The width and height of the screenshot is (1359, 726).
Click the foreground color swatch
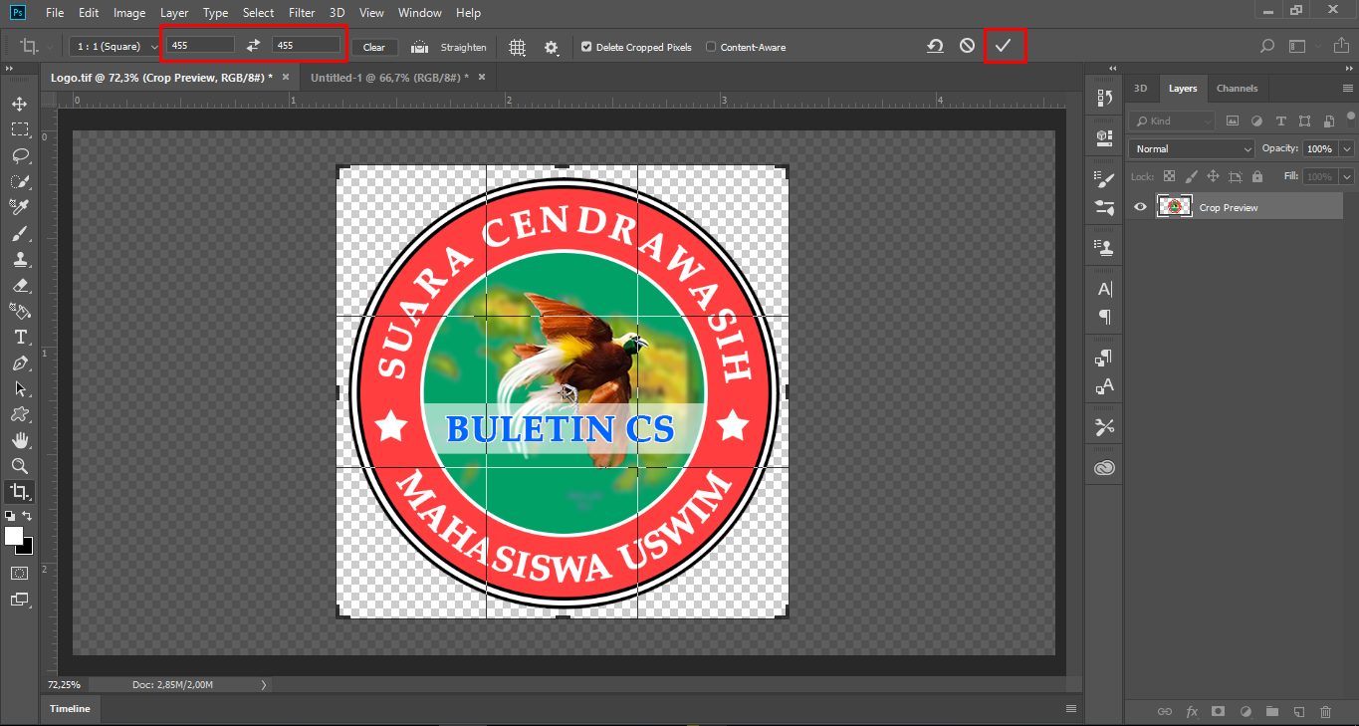(x=14, y=536)
